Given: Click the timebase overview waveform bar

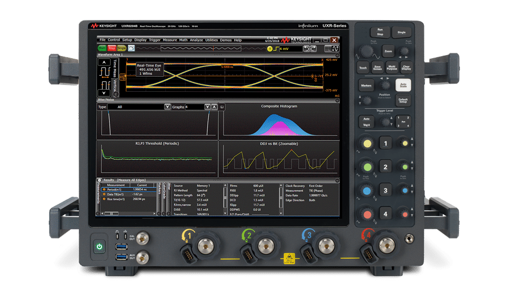Looking at the screenshot, I should [x=201, y=48].
